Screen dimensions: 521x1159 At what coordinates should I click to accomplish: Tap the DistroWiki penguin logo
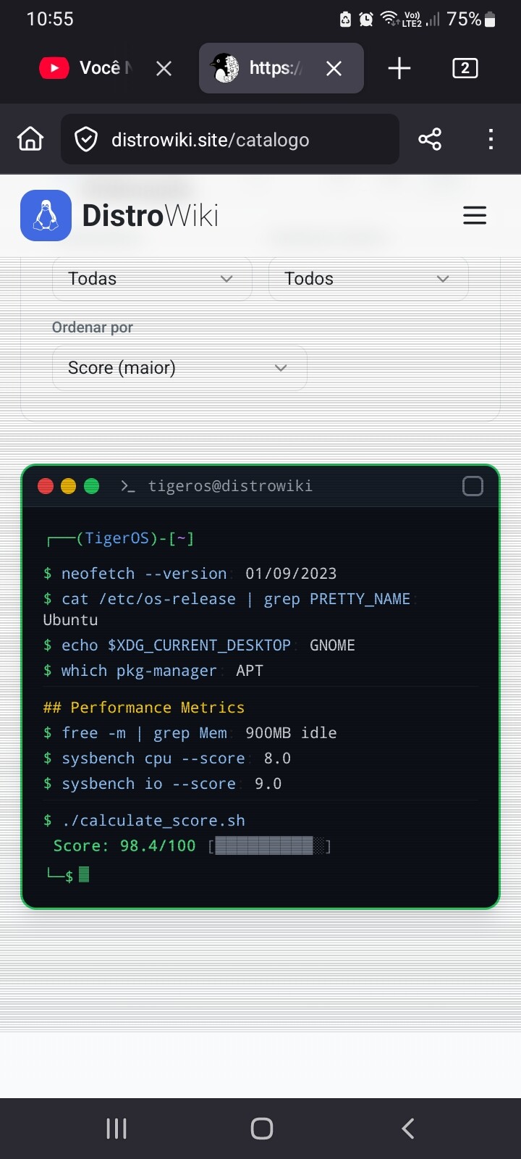[46, 215]
